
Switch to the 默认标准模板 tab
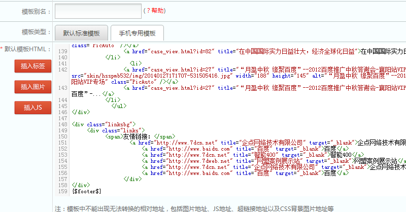tap(81, 33)
